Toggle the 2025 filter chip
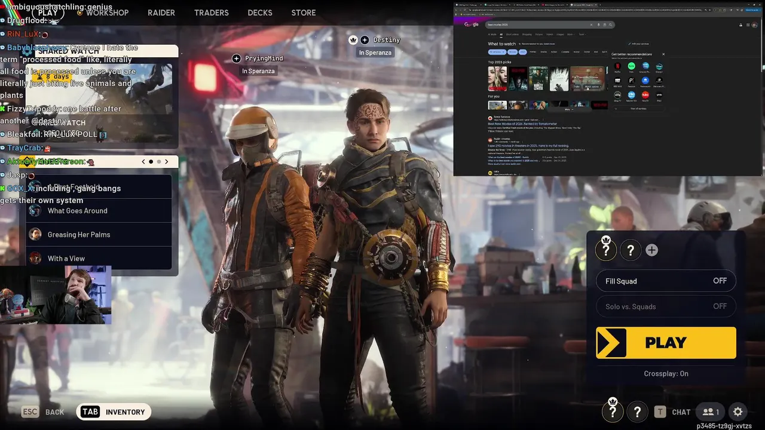 click(x=523, y=52)
